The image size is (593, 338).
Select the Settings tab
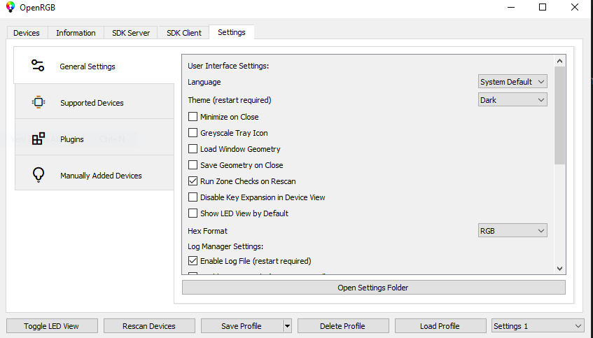pos(232,32)
